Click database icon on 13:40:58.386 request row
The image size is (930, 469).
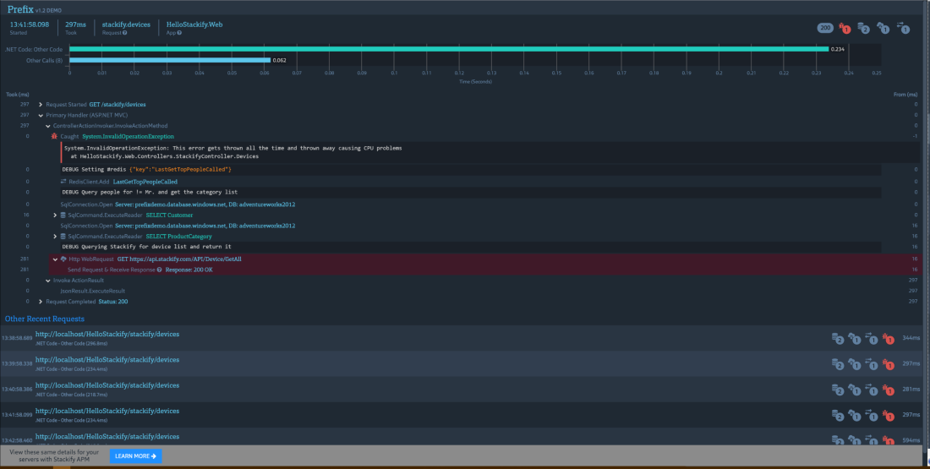pyautogui.click(x=838, y=389)
